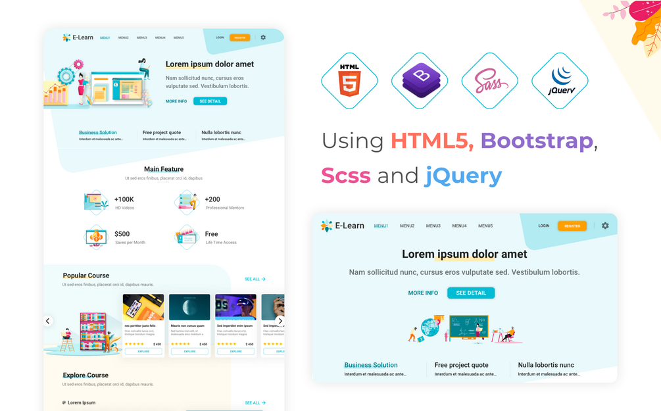Screen dimensions: 661x411
Task: Click Lorem Ipsum item under Explore Course
Action: pos(79,402)
